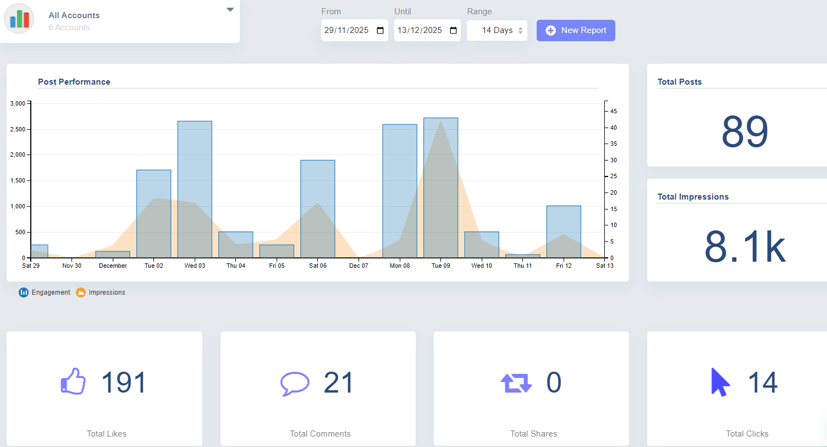The height and width of the screenshot is (447, 827).
Task: Click the From date field 29/11/2025
Action: (x=346, y=30)
